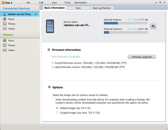
Task: Click the Firmware upgrade button
Action: (142, 57)
